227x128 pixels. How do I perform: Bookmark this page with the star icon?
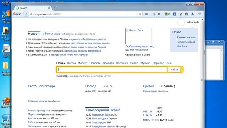pyautogui.click(x=181, y=14)
